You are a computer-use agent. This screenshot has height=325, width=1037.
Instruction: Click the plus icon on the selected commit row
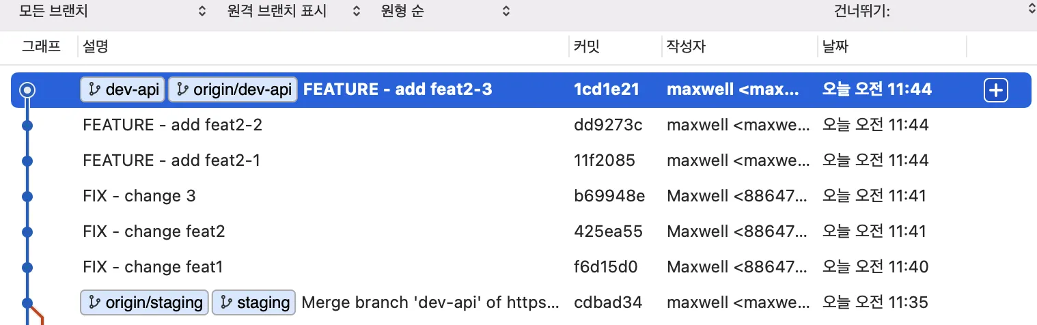tap(995, 90)
